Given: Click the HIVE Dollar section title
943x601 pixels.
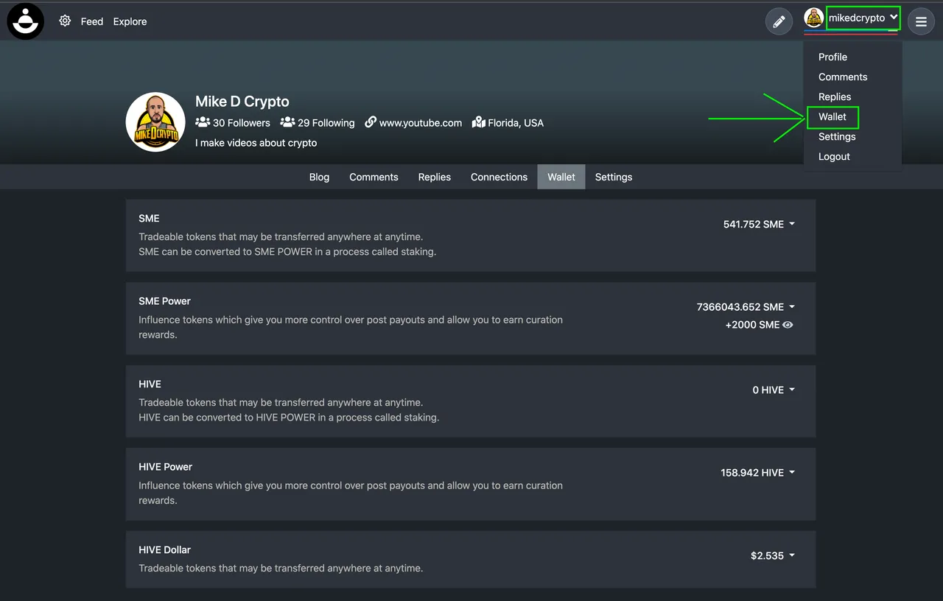Looking at the screenshot, I should pyautogui.click(x=164, y=549).
